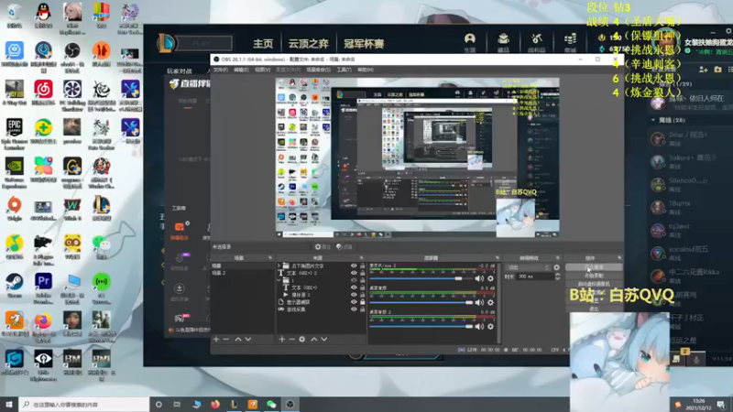Viewport: 733px width, 412px height.
Task: Open the WeChat desktop icon
Action: point(101,246)
